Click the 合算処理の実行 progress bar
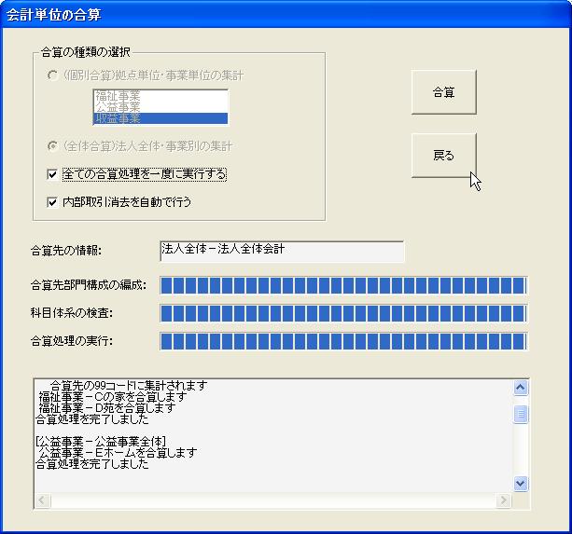 pos(343,341)
